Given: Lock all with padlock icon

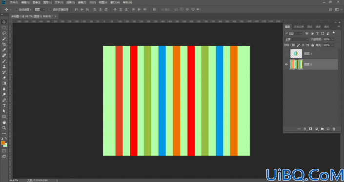Looking at the screenshot, I should pyautogui.click(x=313, y=45).
